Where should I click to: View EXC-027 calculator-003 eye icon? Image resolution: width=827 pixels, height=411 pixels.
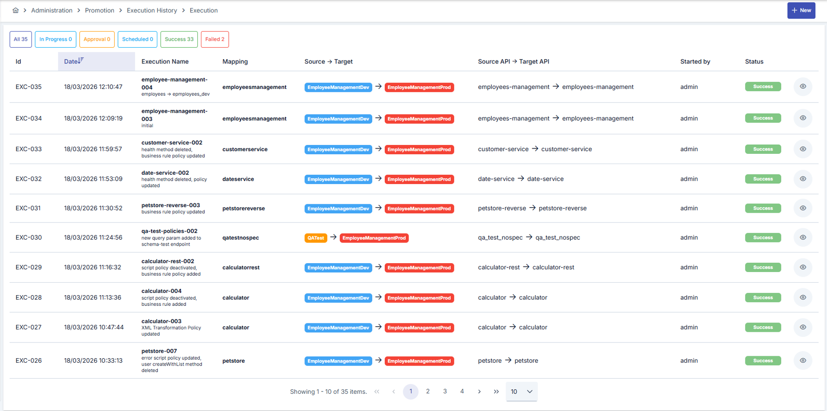click(802, 327)
